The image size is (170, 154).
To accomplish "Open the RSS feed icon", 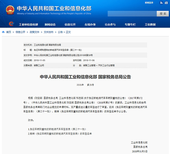I will (x=161, y=3).
